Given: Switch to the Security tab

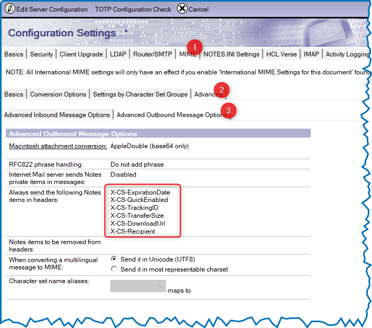Looking at the screenshot, I should pos(41,54).
